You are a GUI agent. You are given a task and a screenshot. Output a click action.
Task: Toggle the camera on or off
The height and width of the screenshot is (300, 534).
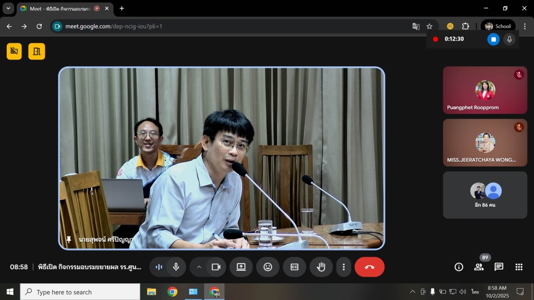[216, 267]
